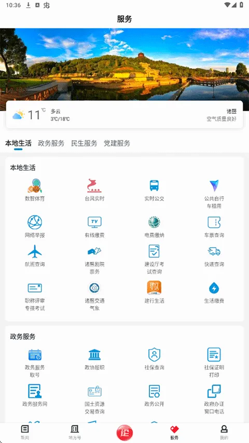Open the 社保证明打印 certificate printing

click(x=214, y=363)
